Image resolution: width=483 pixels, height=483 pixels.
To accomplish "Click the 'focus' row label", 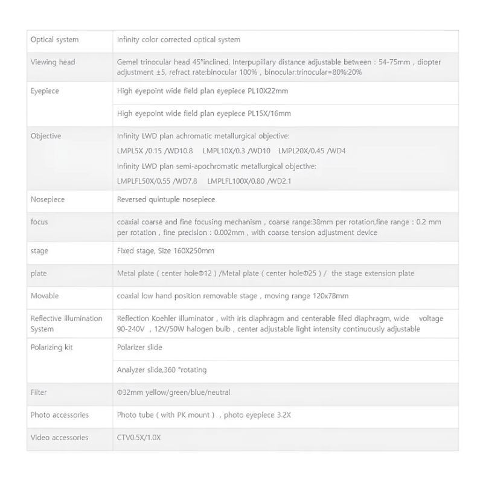I will 39,222.
